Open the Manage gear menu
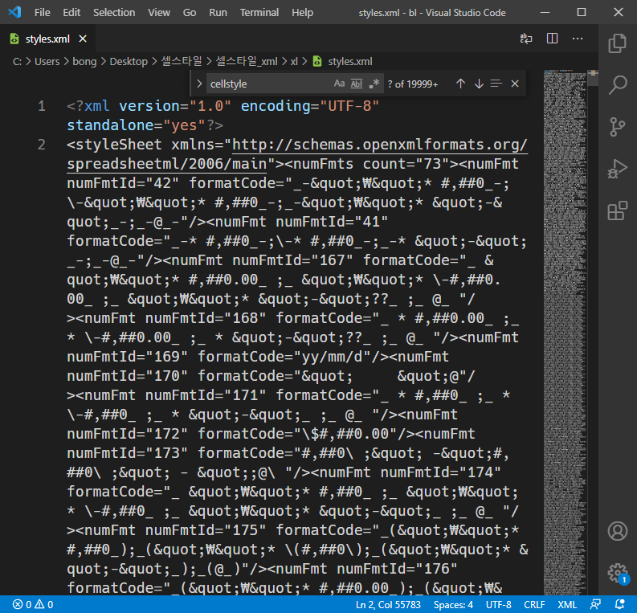The height and width of the screenshot is (613, 637). 617,573
